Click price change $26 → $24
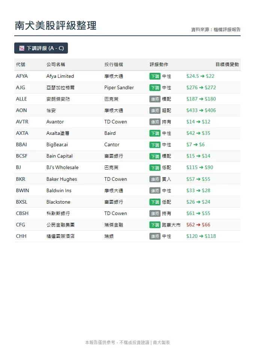This screenshot has height=350, width=254. click(x=198, y=202)
